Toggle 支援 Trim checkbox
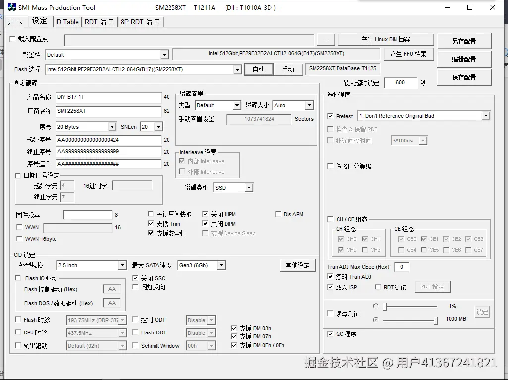Image resolution: width=508 pixels, height=380 pixels. click(x=151, y=224)
